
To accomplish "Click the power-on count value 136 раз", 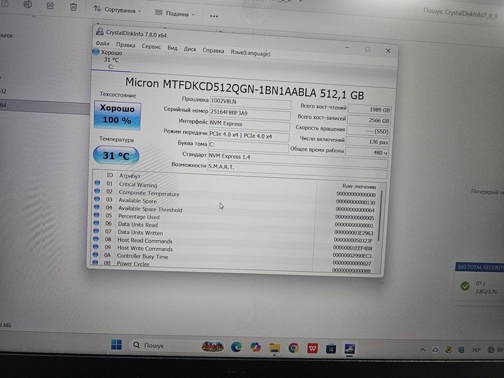I will pos(367,142).
